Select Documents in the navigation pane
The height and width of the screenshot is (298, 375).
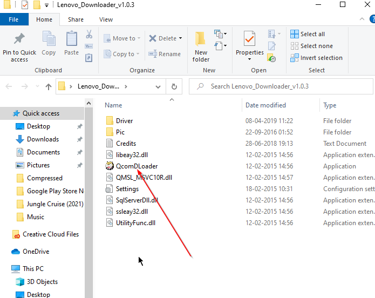click(x=43, y=152)
